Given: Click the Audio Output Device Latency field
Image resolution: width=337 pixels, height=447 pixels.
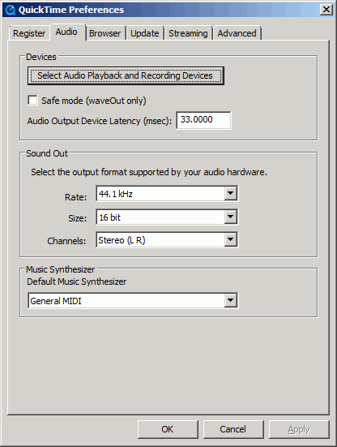Looking at the screenshot, I should [203, 120].
